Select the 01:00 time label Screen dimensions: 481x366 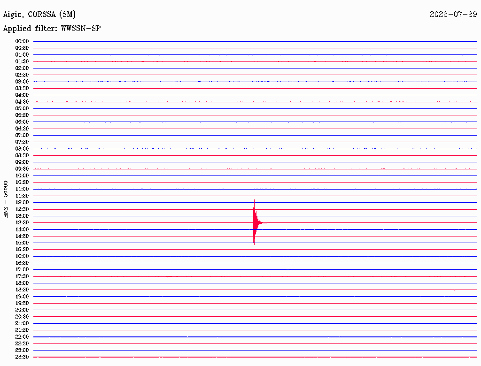(22, 55)
